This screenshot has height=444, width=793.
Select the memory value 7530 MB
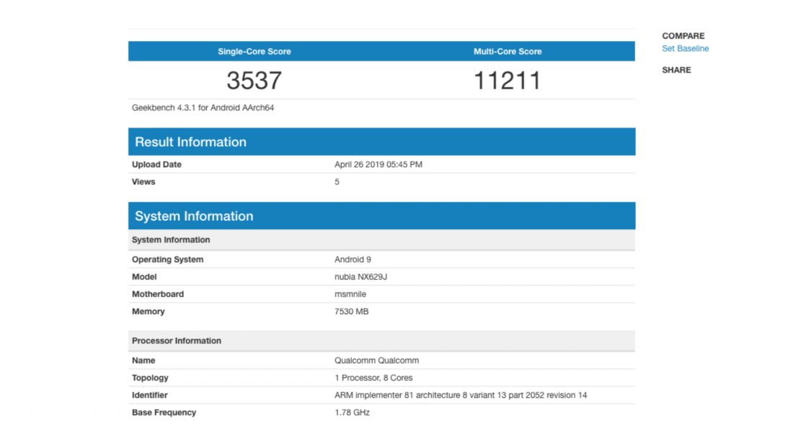point(352,311)
